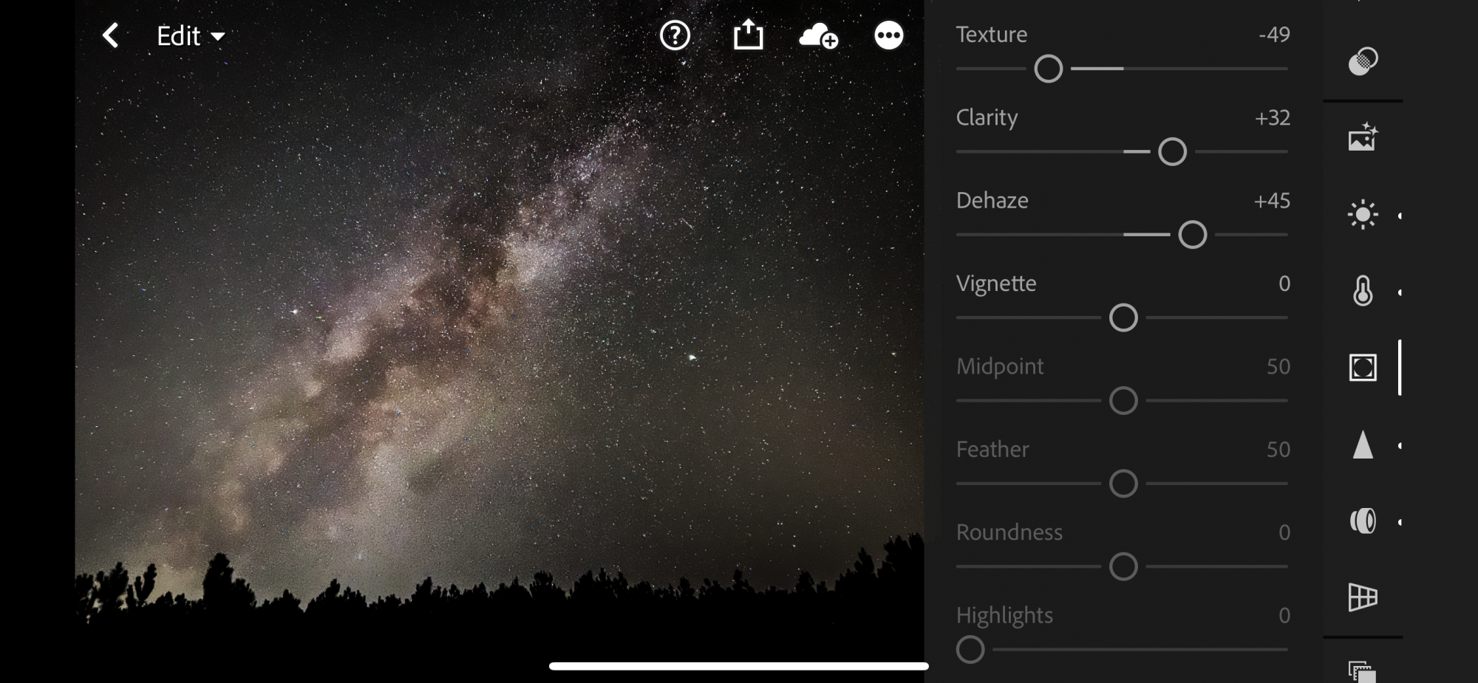1478x683 pixels.
Task: Open the Light panel sun icon
Action: (x=1363, y=215)
